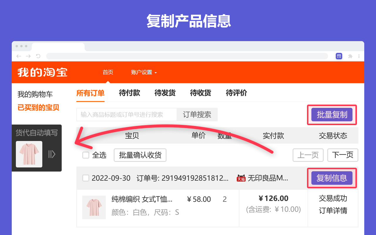The image size is (376, 235).
Task: Switch to the 待付款 tab
Action: (129, 93)
